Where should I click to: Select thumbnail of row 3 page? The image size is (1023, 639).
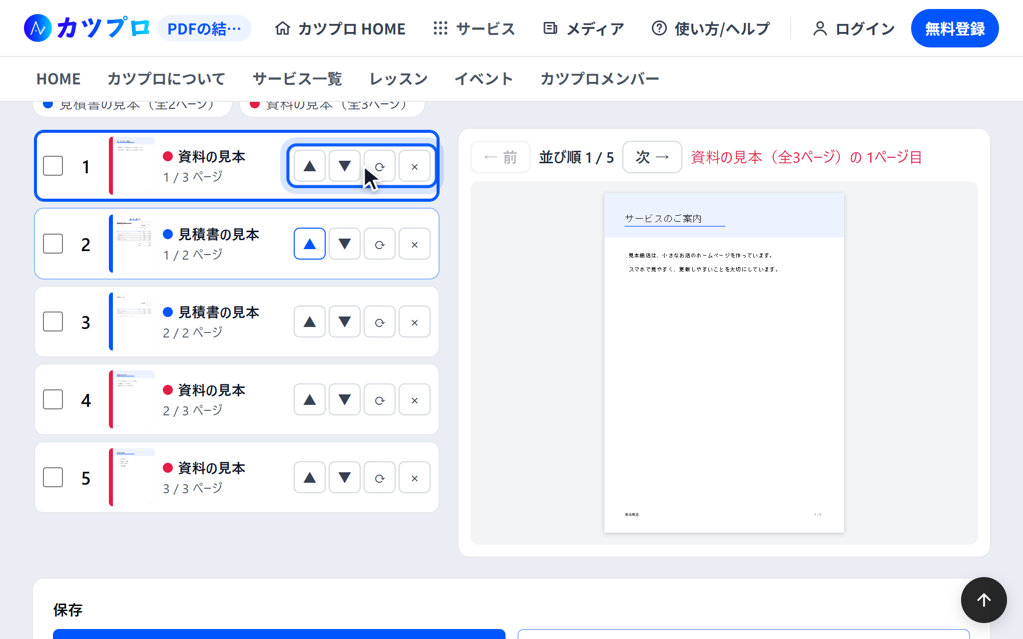[132, 321]
